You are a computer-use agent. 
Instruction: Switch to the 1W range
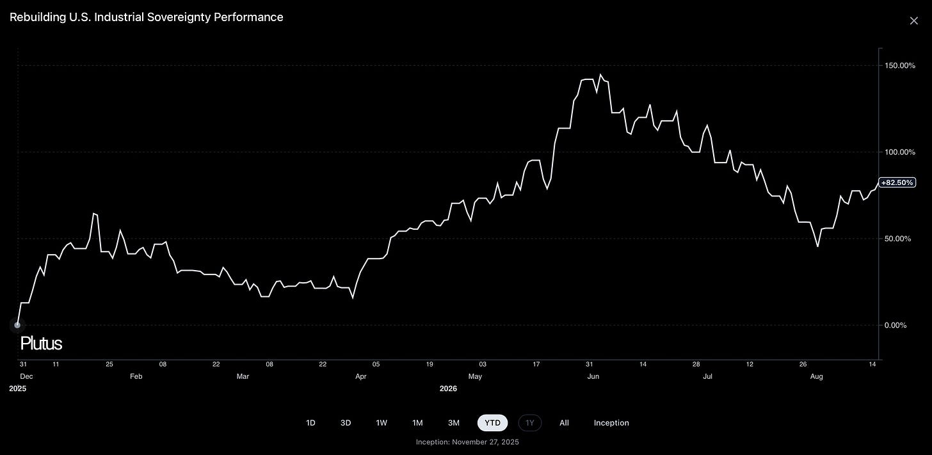point(382,423)
